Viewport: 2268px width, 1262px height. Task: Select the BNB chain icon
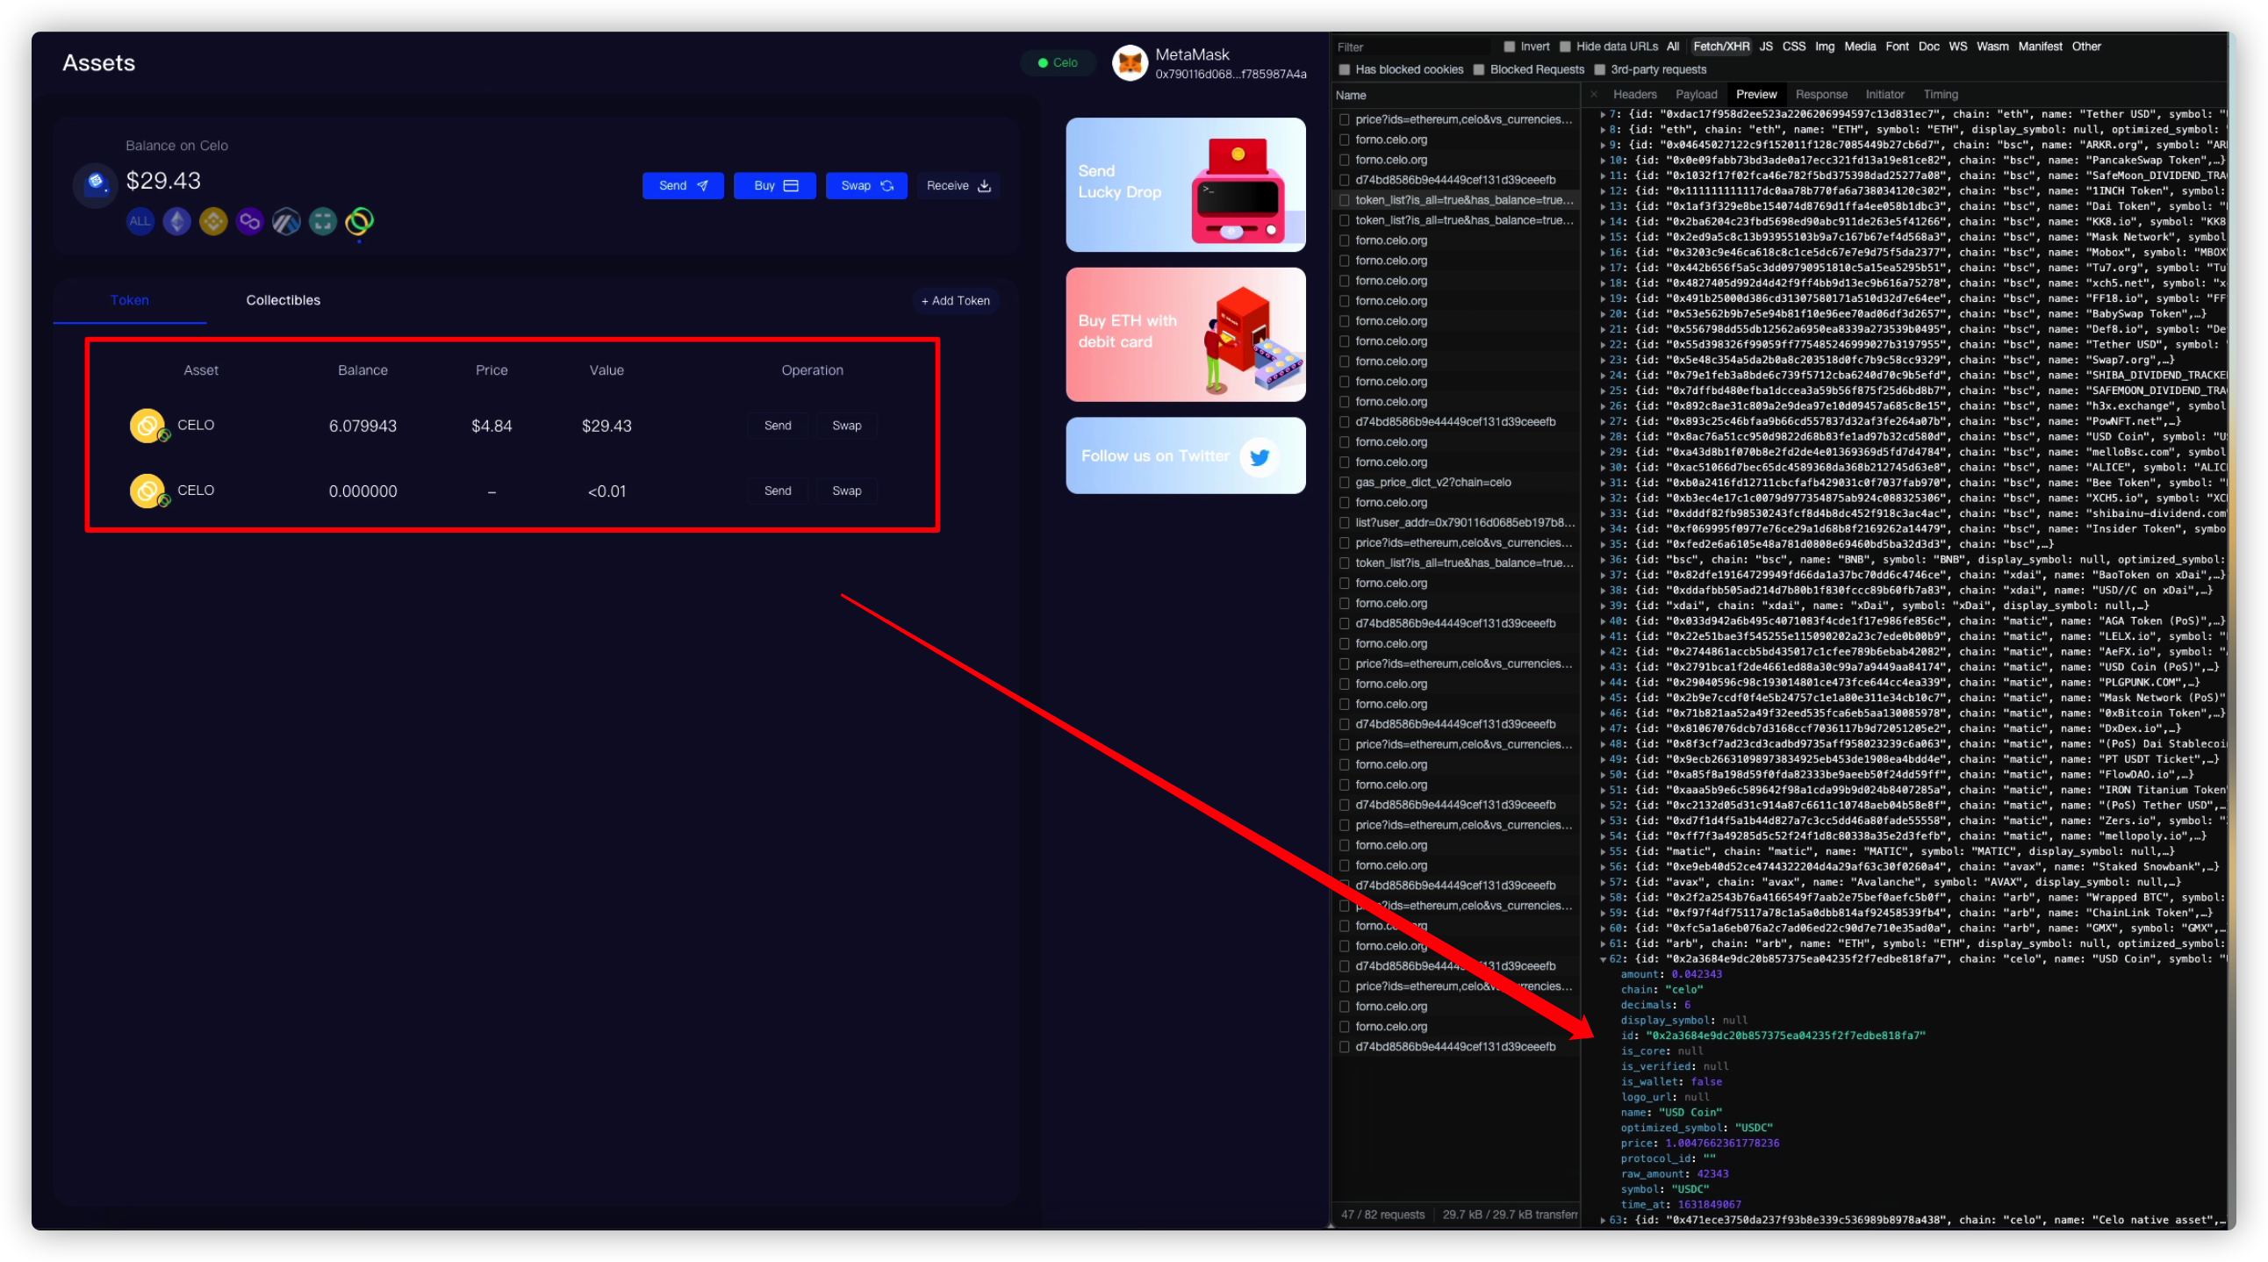[213, 221]
